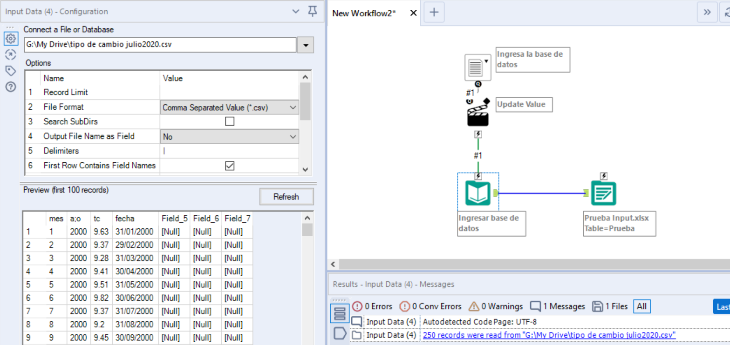Open a new workflow with the plus tab

click(x=434, y=13)
